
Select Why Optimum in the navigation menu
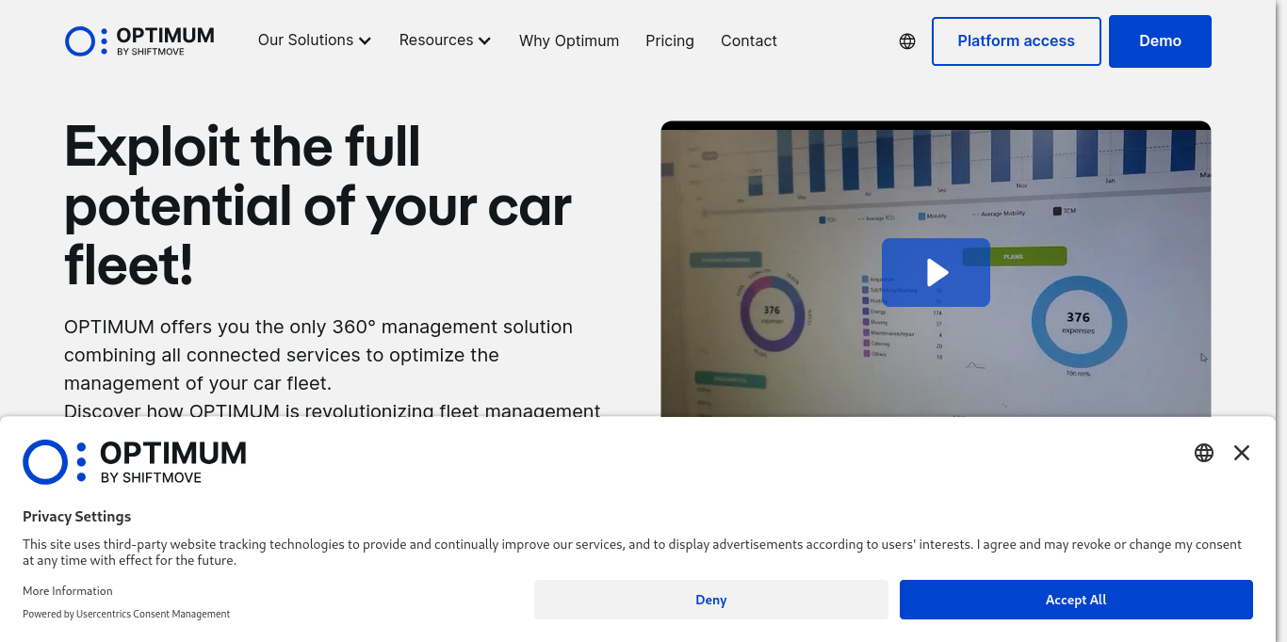(x=569, y=40)
